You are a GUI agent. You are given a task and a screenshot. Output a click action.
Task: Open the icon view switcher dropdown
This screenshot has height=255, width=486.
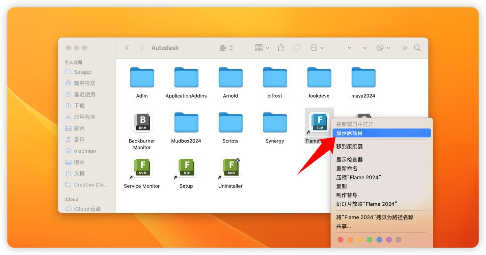(226, 48)
